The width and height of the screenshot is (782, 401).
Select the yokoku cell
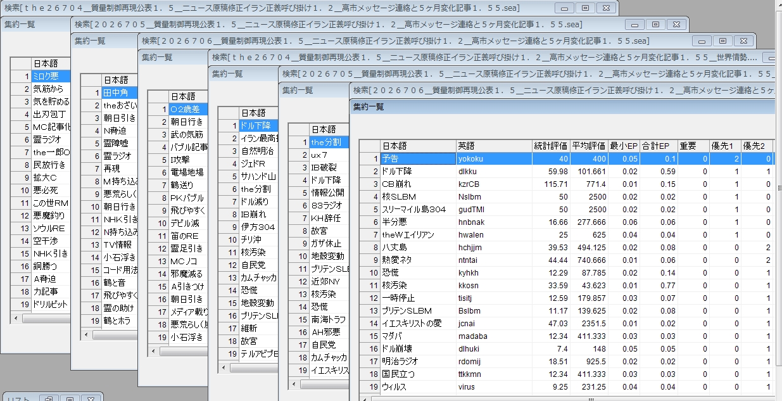[494, 158]
